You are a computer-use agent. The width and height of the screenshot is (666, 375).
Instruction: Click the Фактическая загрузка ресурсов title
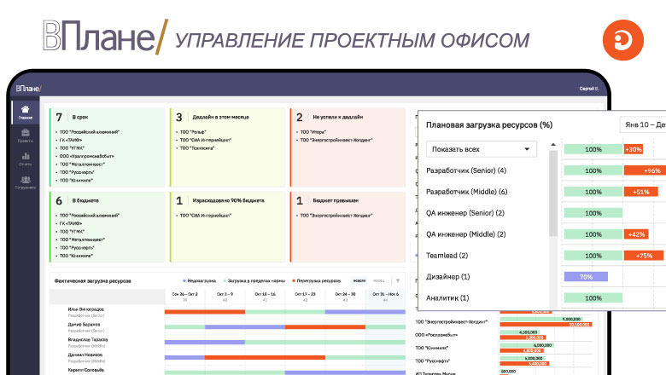coord(92,280)
